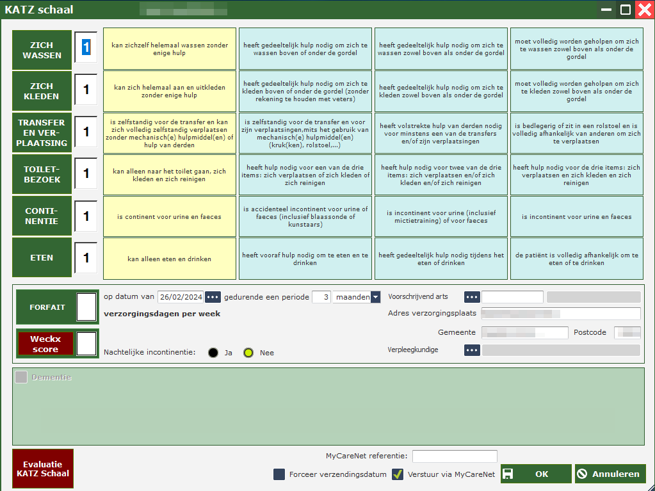655x491 pixels.
Task: Tick the Dementie checkbox
Action: (x=21, y=377)
